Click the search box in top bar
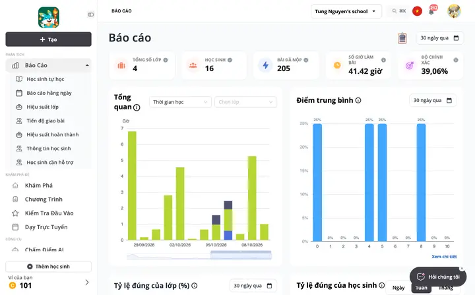This screenshot has width=475, height=295. coord(398,11)
